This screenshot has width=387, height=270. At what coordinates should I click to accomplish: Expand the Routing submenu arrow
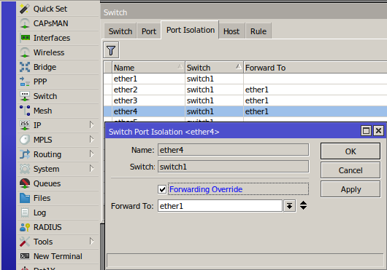91,154
